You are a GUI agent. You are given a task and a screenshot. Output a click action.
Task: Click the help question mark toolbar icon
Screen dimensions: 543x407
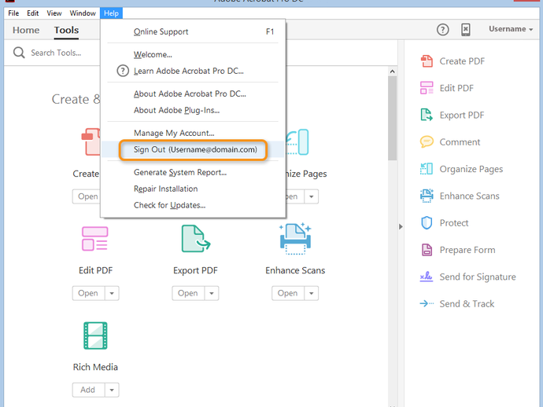point(442,29)
